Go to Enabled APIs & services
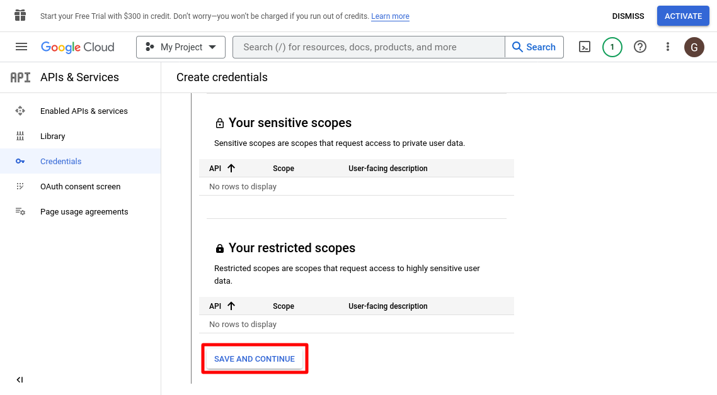Screen dimensions: 717x395 coord(84,111)
